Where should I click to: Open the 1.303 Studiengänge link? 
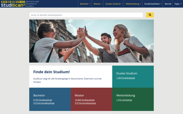pos(126,78)
